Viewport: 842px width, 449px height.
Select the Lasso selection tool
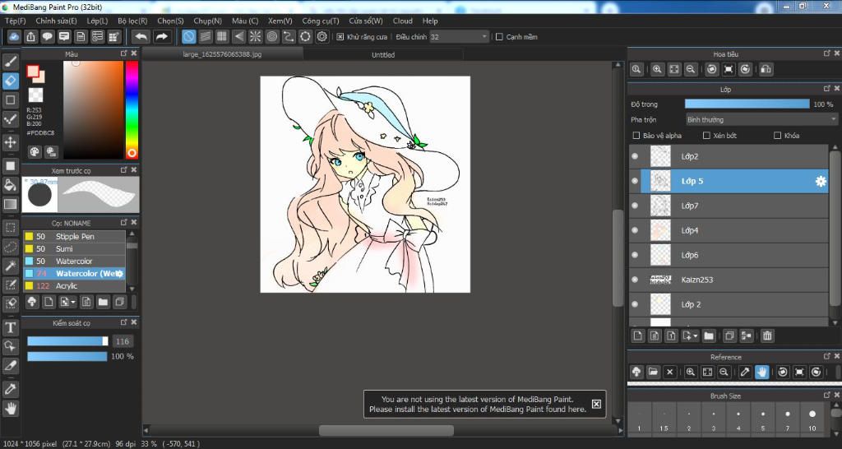[x=10, y=247]
